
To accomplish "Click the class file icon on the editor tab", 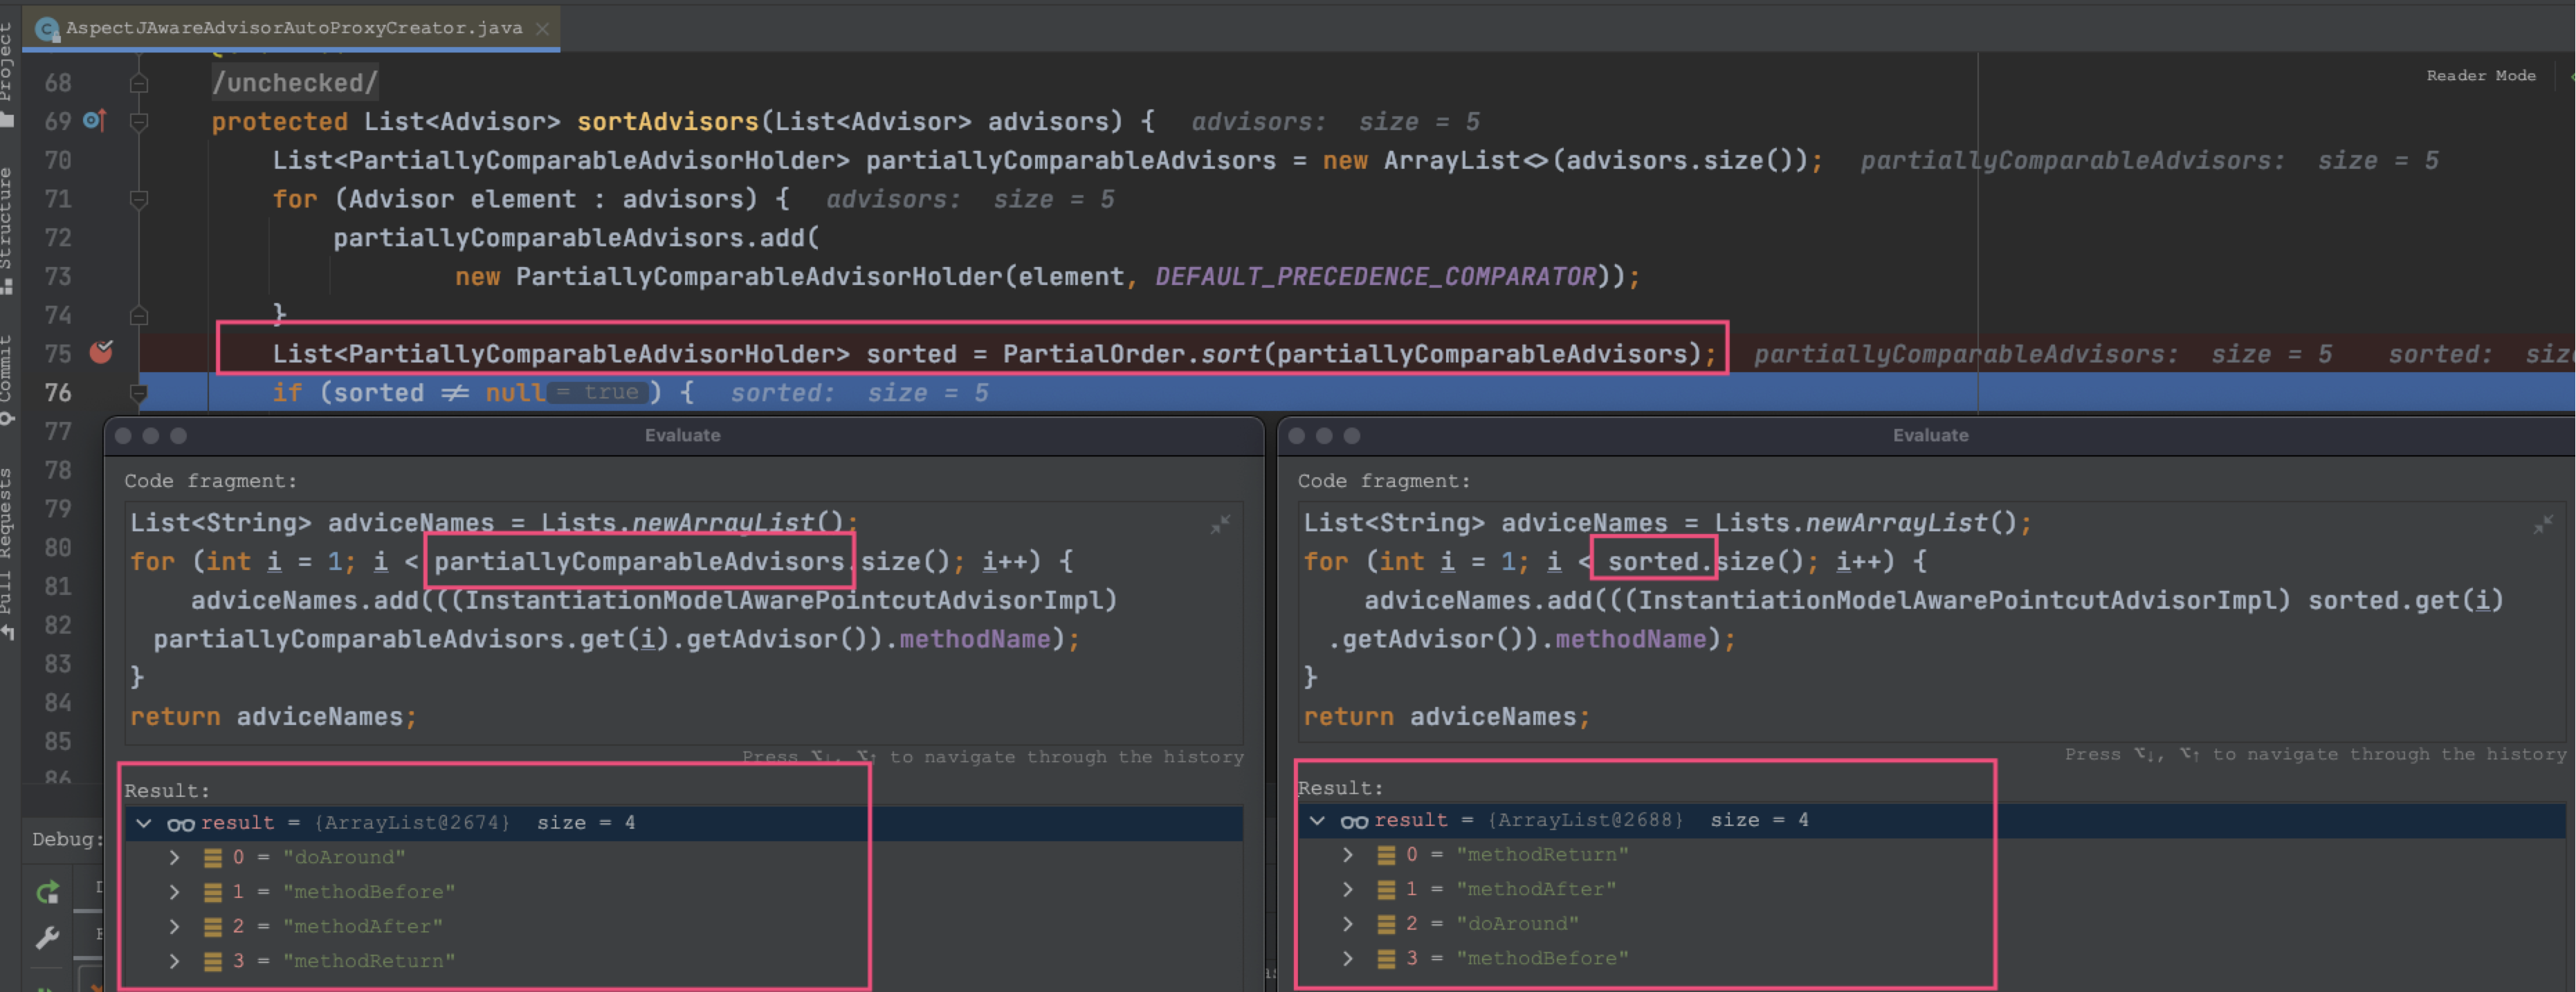I will coord(46,29).
